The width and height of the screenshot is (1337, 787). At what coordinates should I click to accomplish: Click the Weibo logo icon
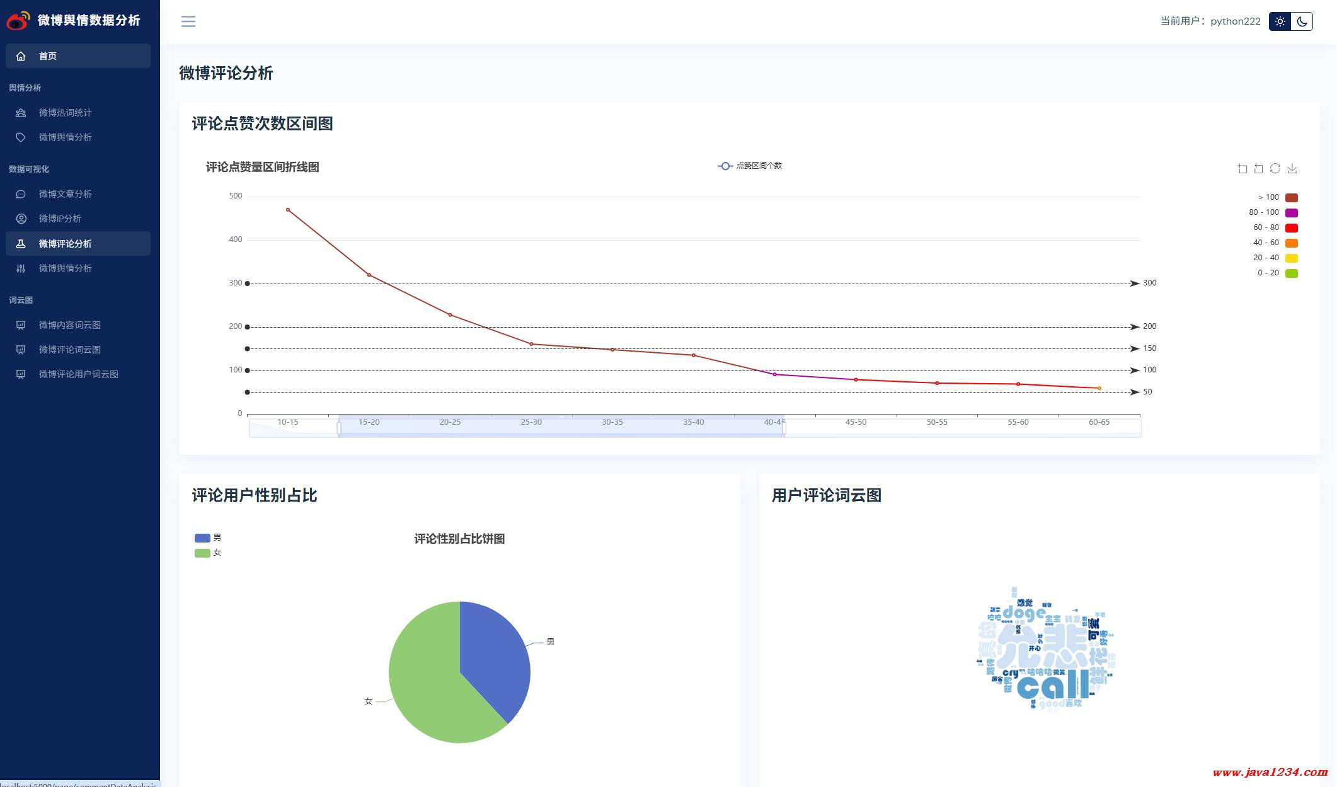pos(18,20)
